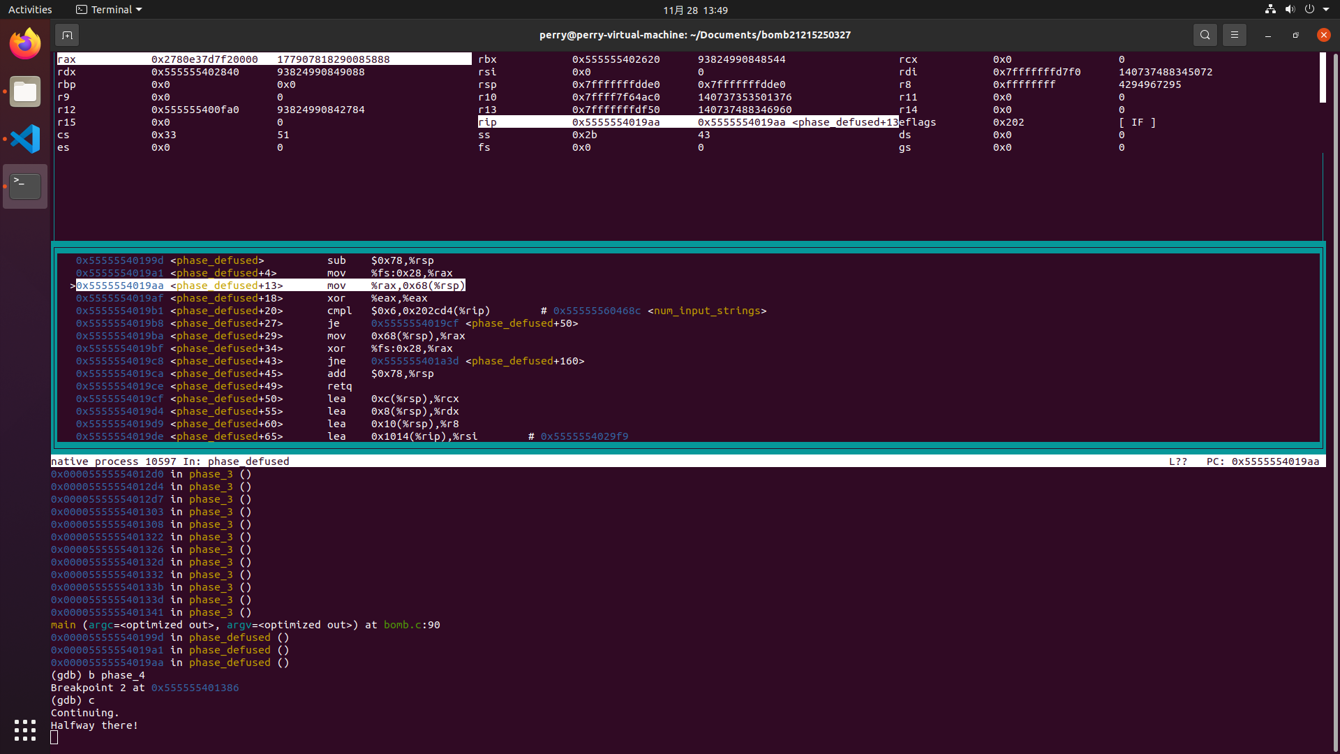Click rbx value 0x555555402620
Image resolution: width=1340 pixels, height=754 pixels.
(x=616, y=59)
